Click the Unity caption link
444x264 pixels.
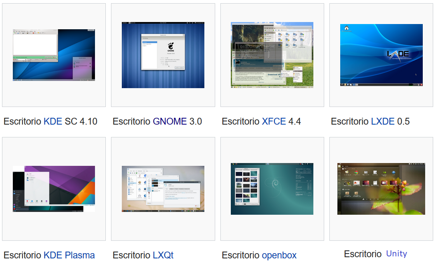click(396, 254)
